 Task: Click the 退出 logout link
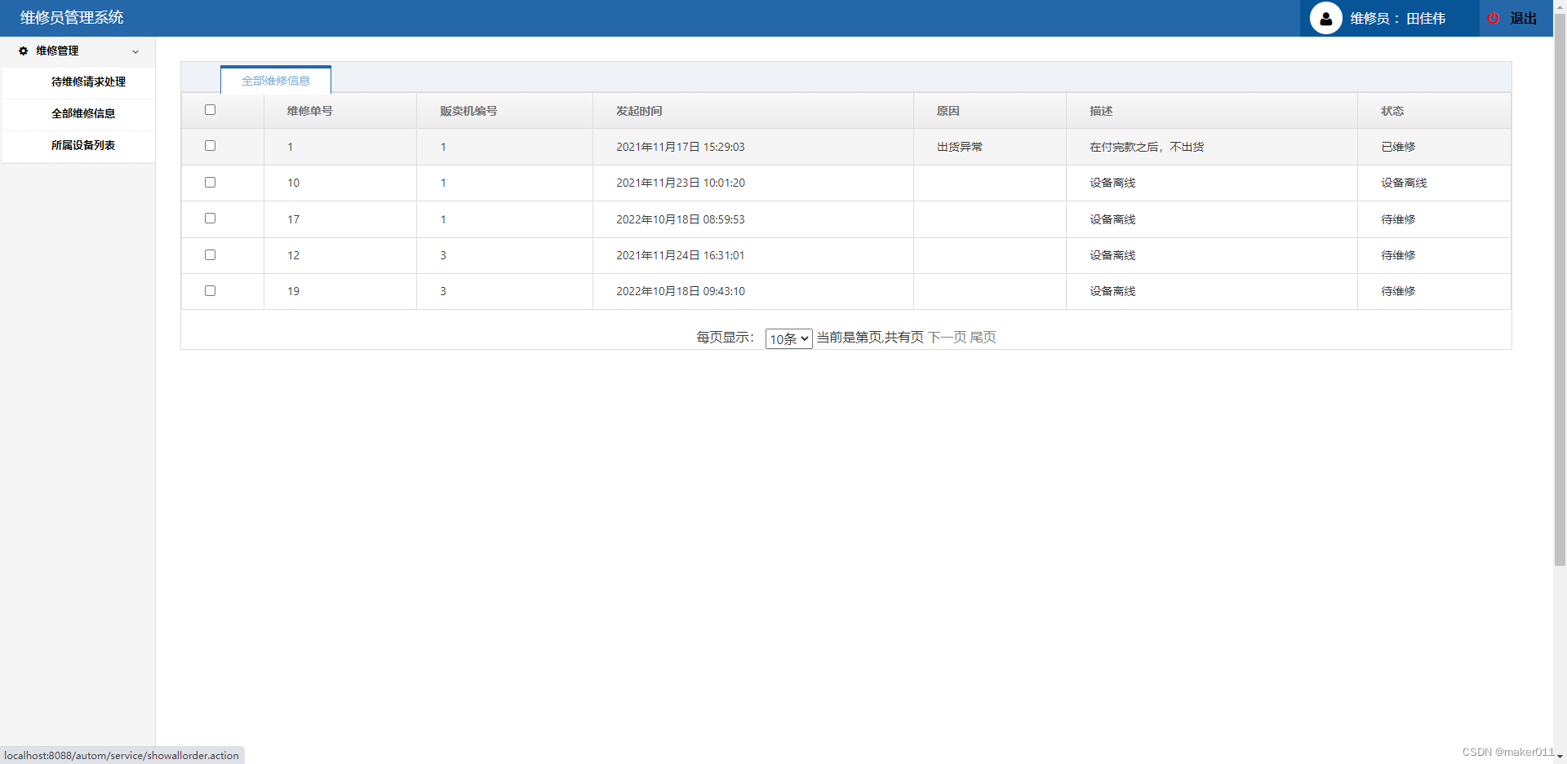tap(1523, 18)
